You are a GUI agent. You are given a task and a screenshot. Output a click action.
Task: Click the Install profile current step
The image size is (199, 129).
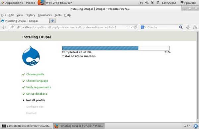[x=36, y=100]
